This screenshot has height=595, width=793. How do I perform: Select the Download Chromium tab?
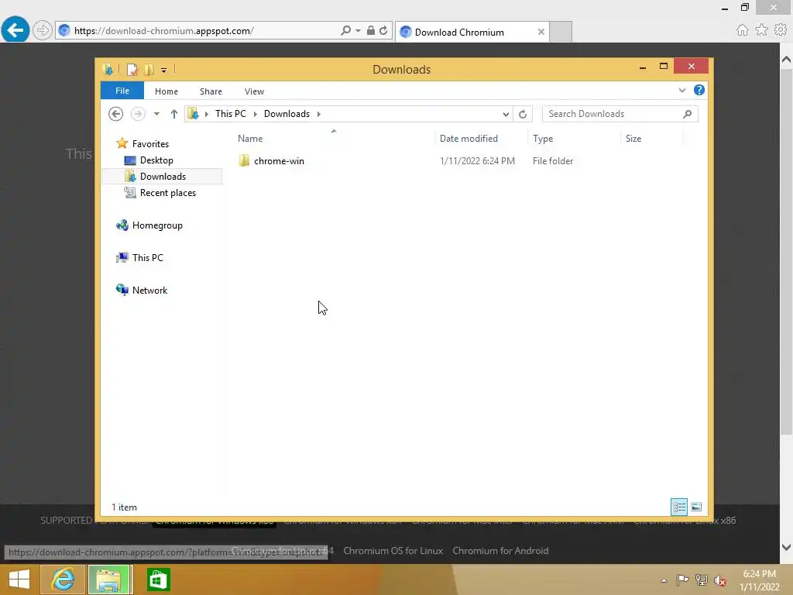[472, 32]
